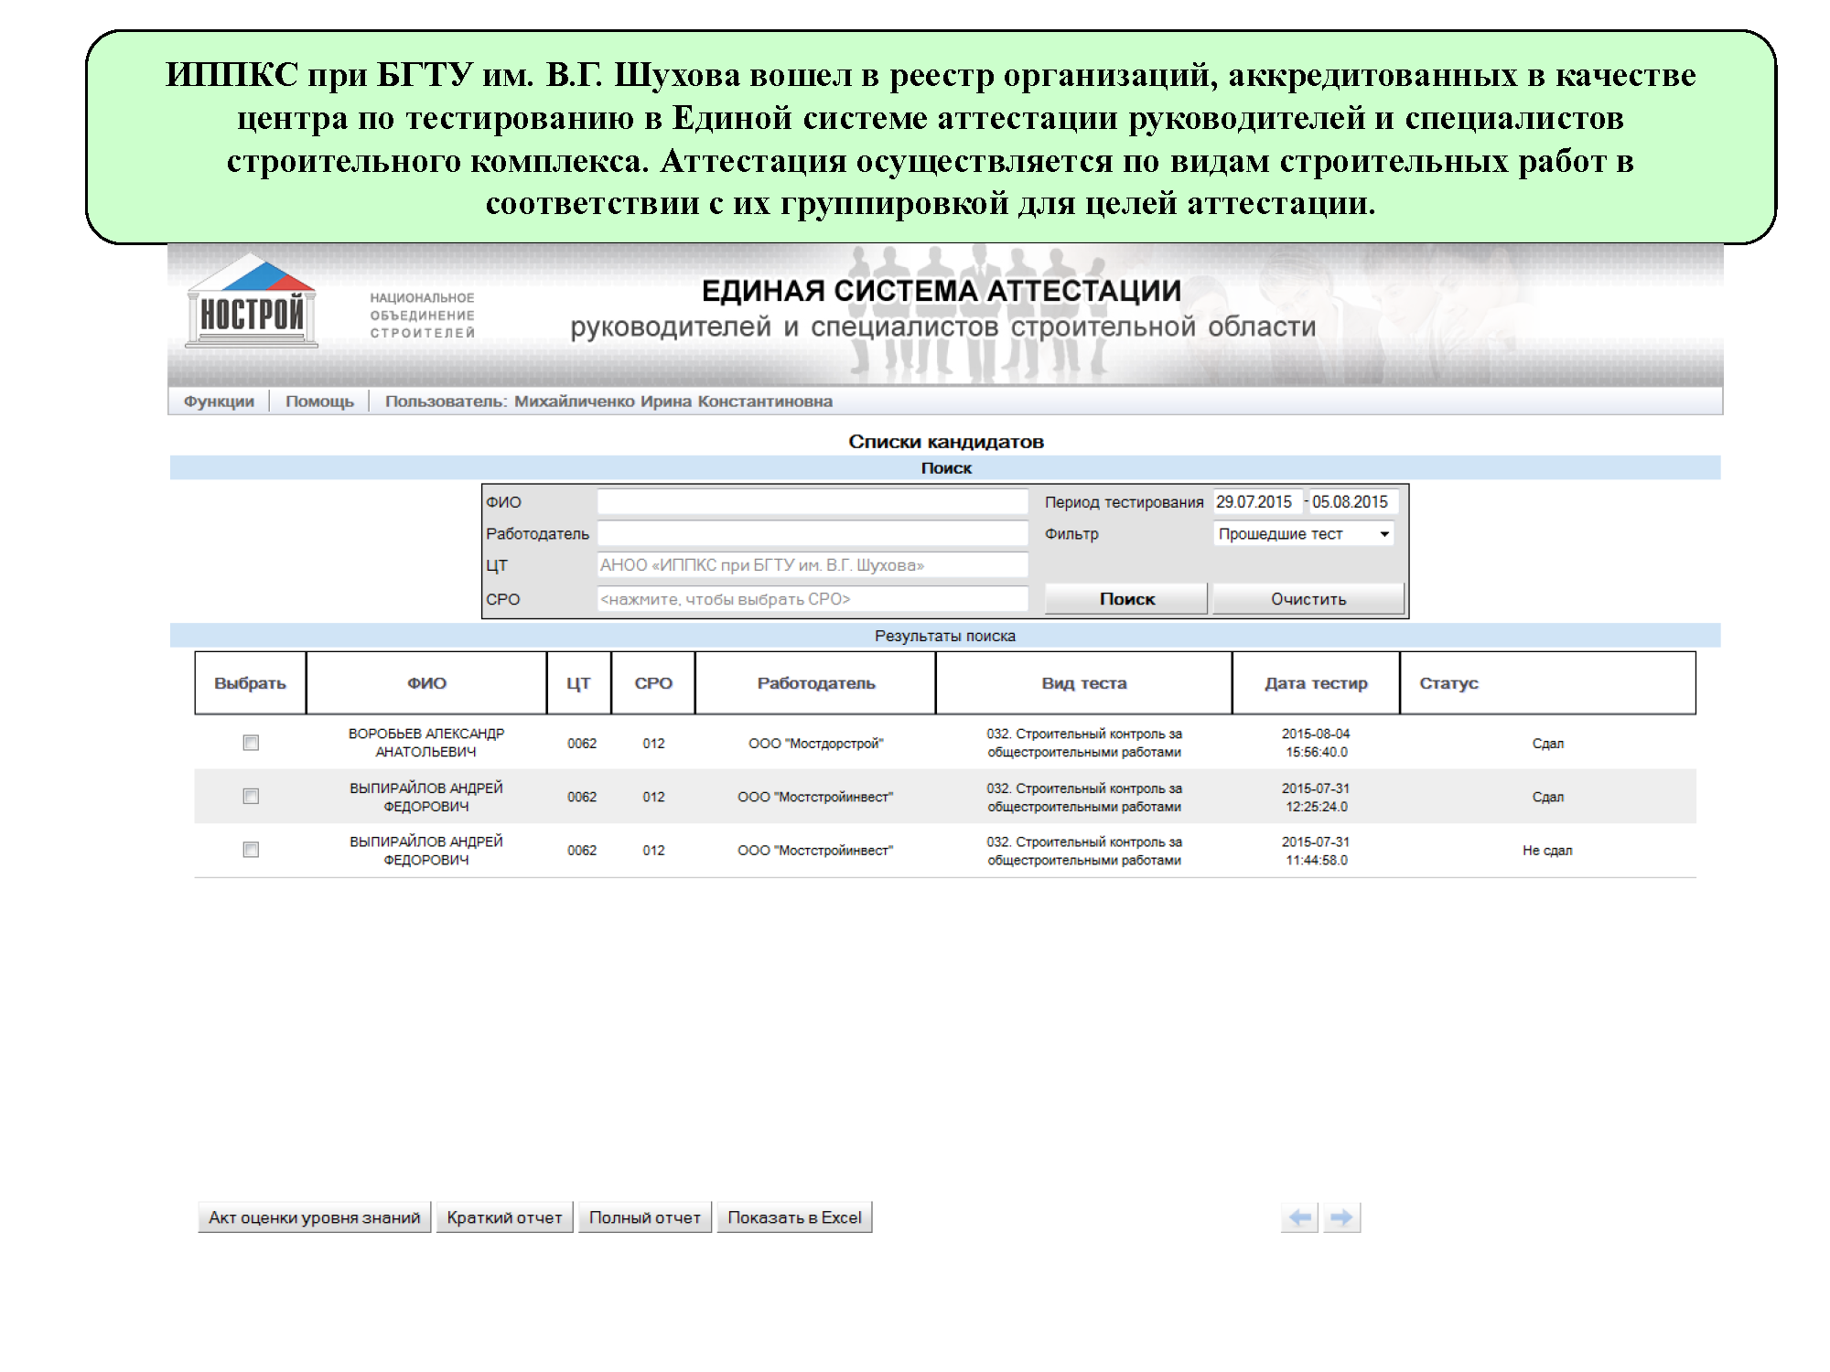
Task: Focus the ФИО search input field
Action: [x=812, y=502]
